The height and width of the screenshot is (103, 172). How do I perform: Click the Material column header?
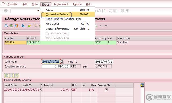coord(33,38)
